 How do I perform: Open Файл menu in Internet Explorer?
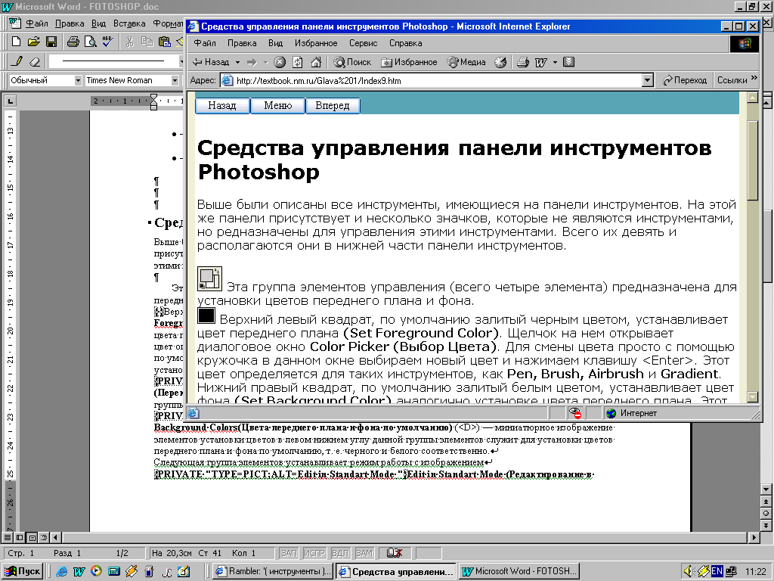[205, 43]
